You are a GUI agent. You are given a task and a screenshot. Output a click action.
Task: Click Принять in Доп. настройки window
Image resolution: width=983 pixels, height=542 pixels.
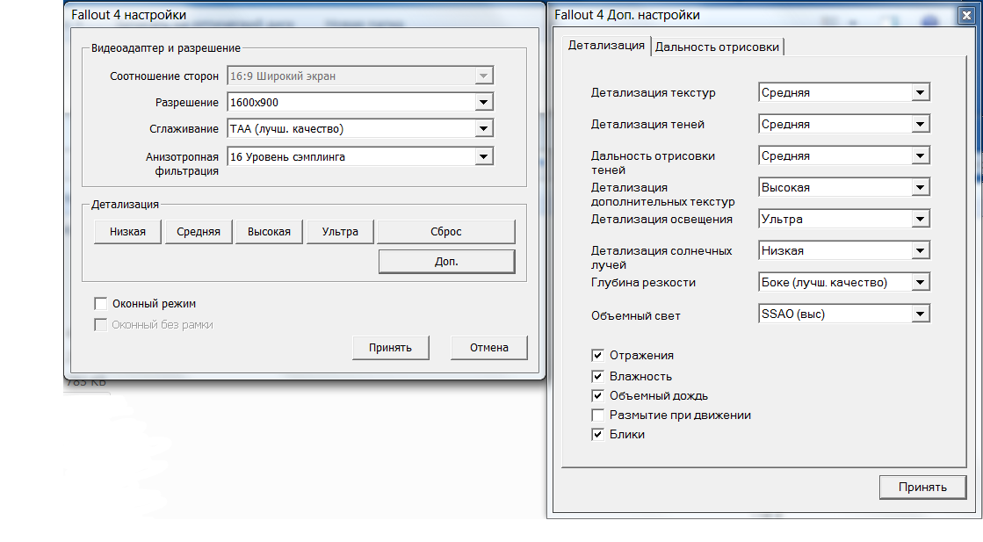click(x=922, y=488)
